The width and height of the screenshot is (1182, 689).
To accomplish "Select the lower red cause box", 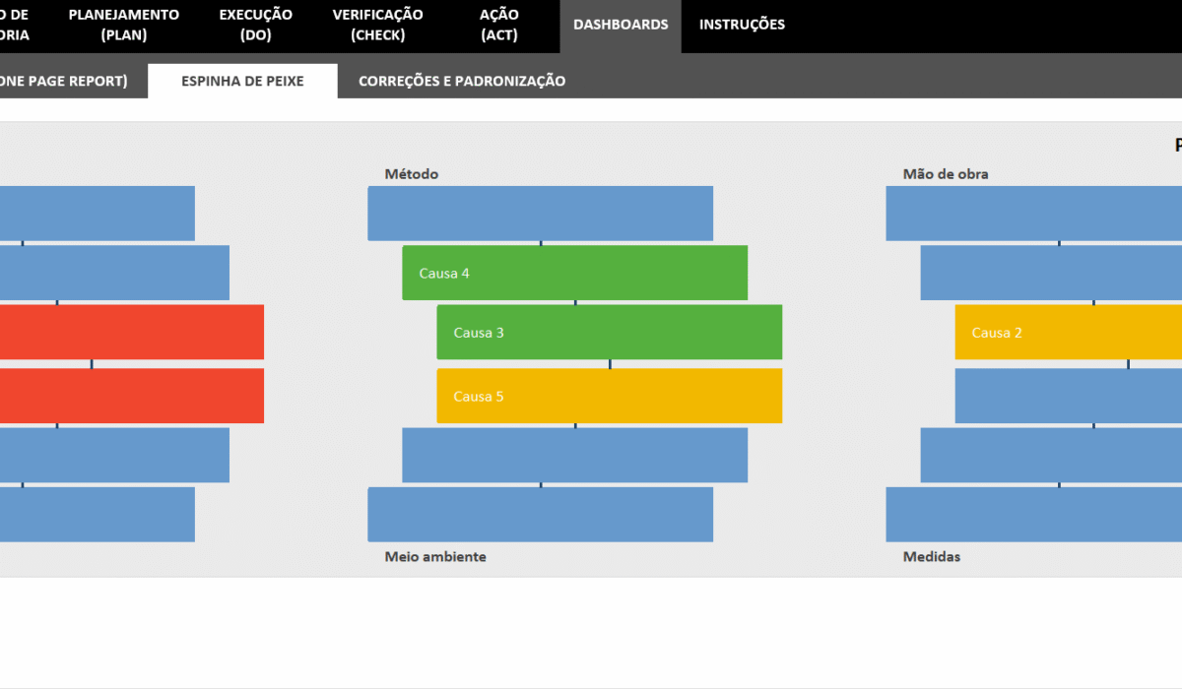I will pos(131,396).
